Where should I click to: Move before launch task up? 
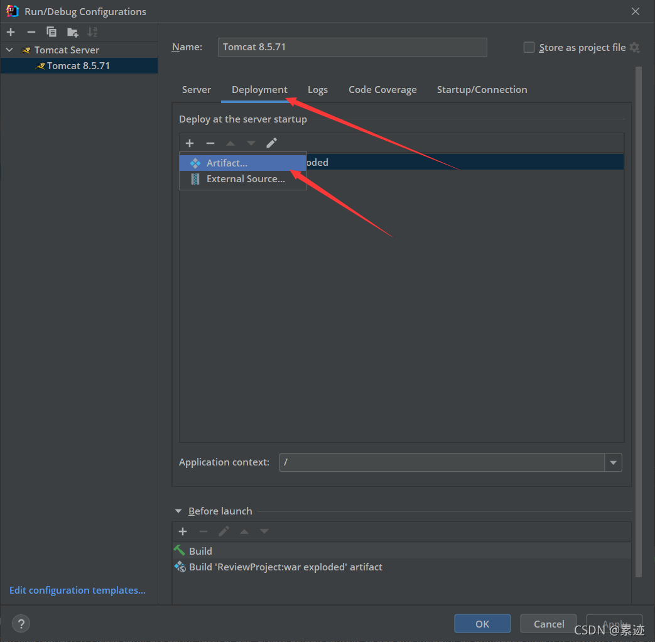(244, 531)
